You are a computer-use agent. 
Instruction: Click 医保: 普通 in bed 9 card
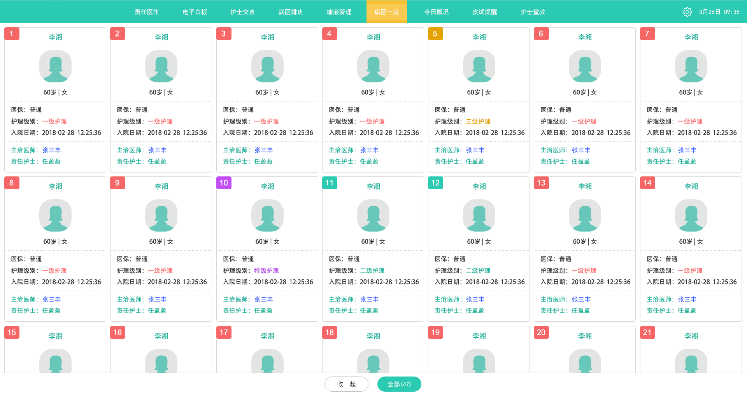(x=132, y=259)
